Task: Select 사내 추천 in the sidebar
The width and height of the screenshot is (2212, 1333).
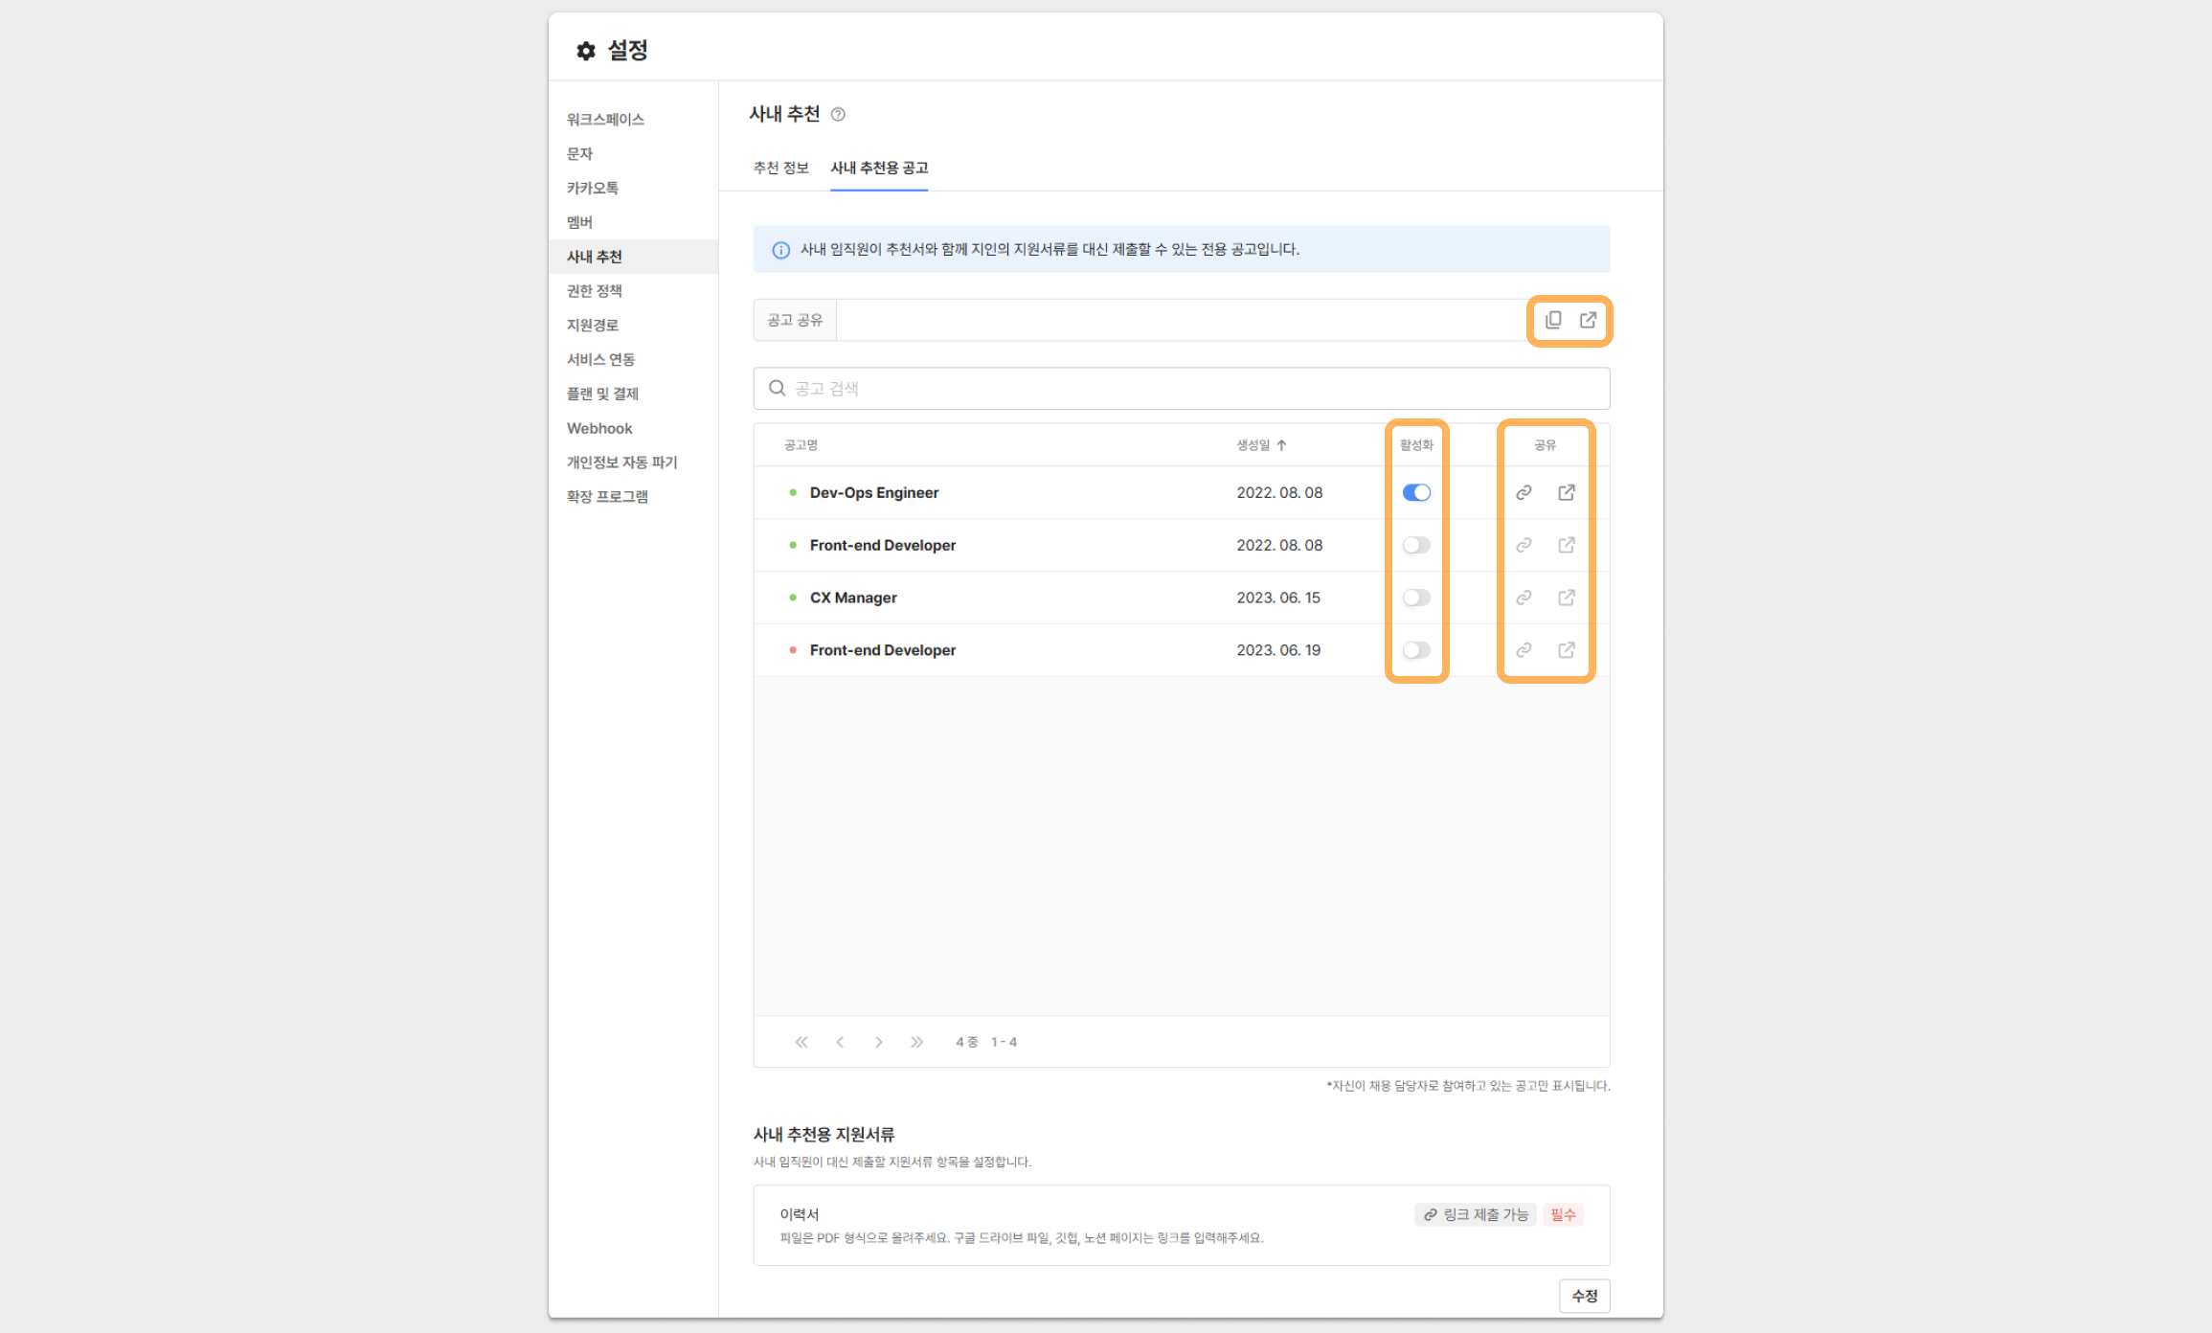Action: (633, 257)
